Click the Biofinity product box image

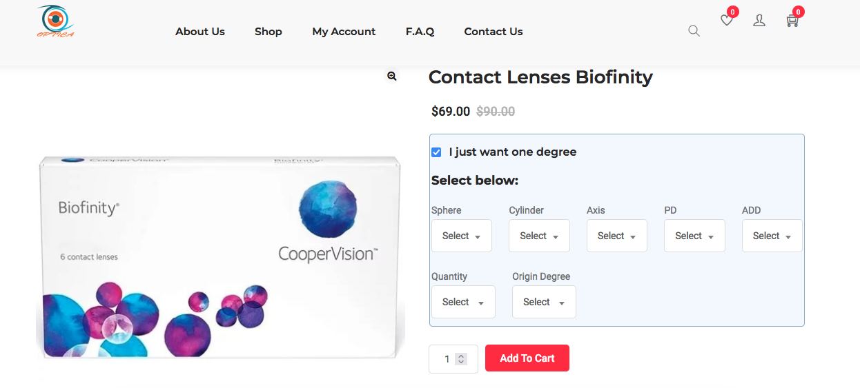point(219,256)
